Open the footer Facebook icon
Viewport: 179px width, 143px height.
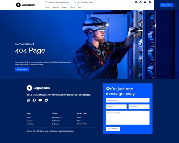pyautogui.click(x=34, y=100)
